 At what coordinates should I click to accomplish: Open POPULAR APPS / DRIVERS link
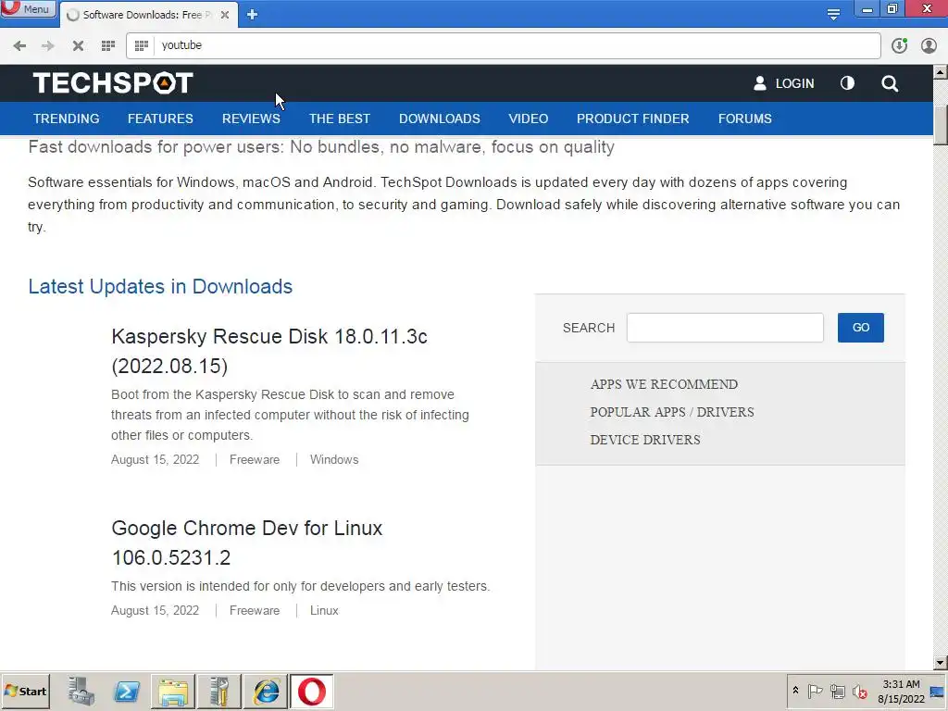pos(672,412)
